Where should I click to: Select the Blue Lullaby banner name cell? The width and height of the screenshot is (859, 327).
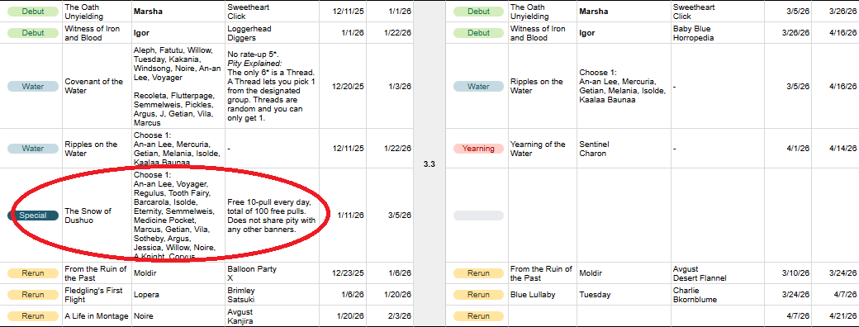[543, 295]
